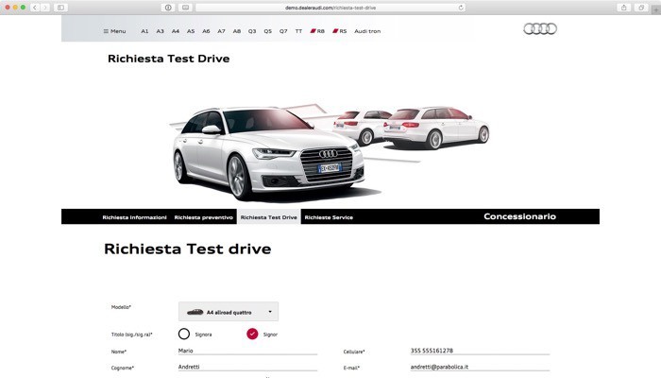This screenshot has width=661, height=378.
Task: Switch to the Richiesta informazioni tab
Action: click(x=134, y=217)
